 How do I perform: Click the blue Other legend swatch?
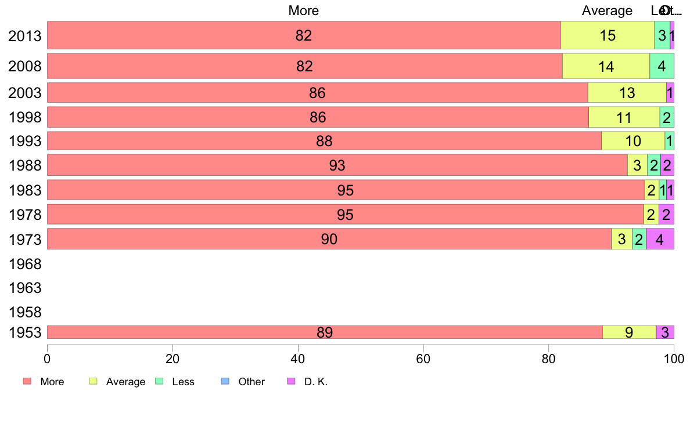click(x=225, y=381)
